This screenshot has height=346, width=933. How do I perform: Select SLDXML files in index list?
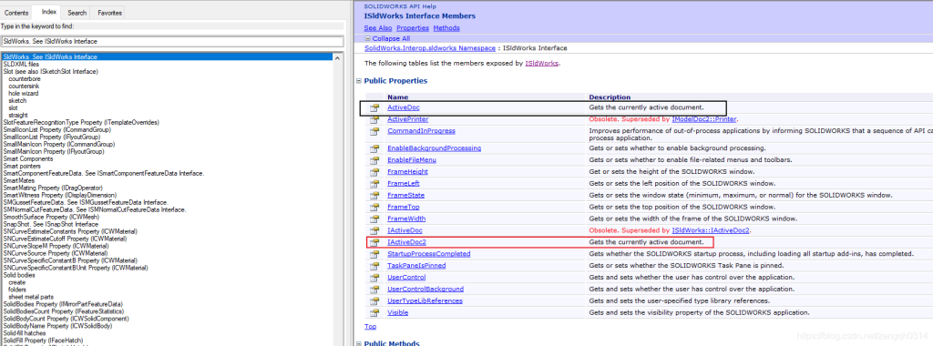coord(22,65)
